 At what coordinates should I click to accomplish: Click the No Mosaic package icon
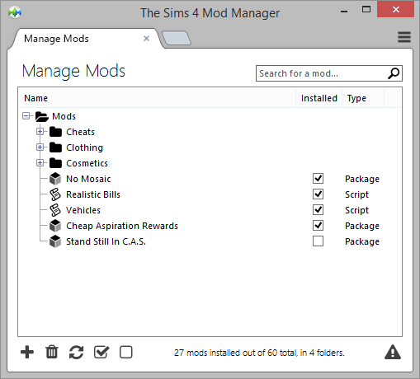55,179
